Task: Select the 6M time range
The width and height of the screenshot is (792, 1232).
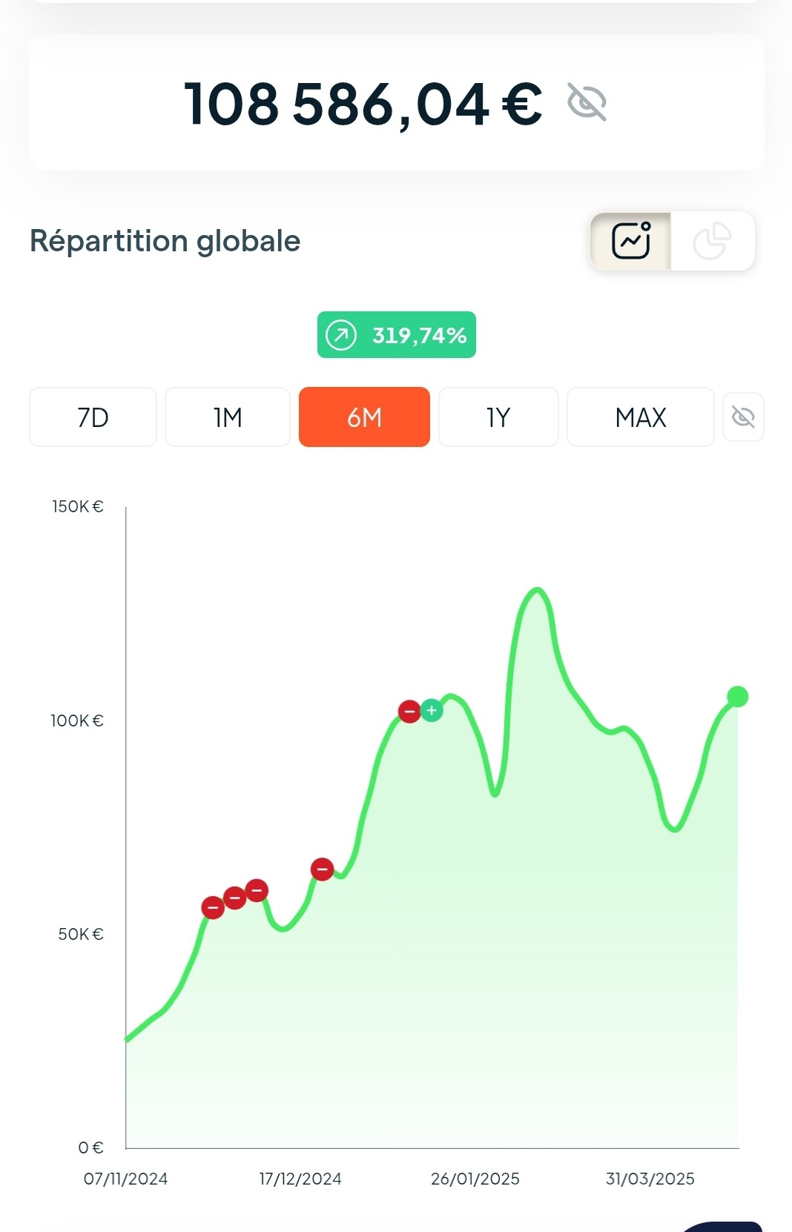Action: coord(364,417)
